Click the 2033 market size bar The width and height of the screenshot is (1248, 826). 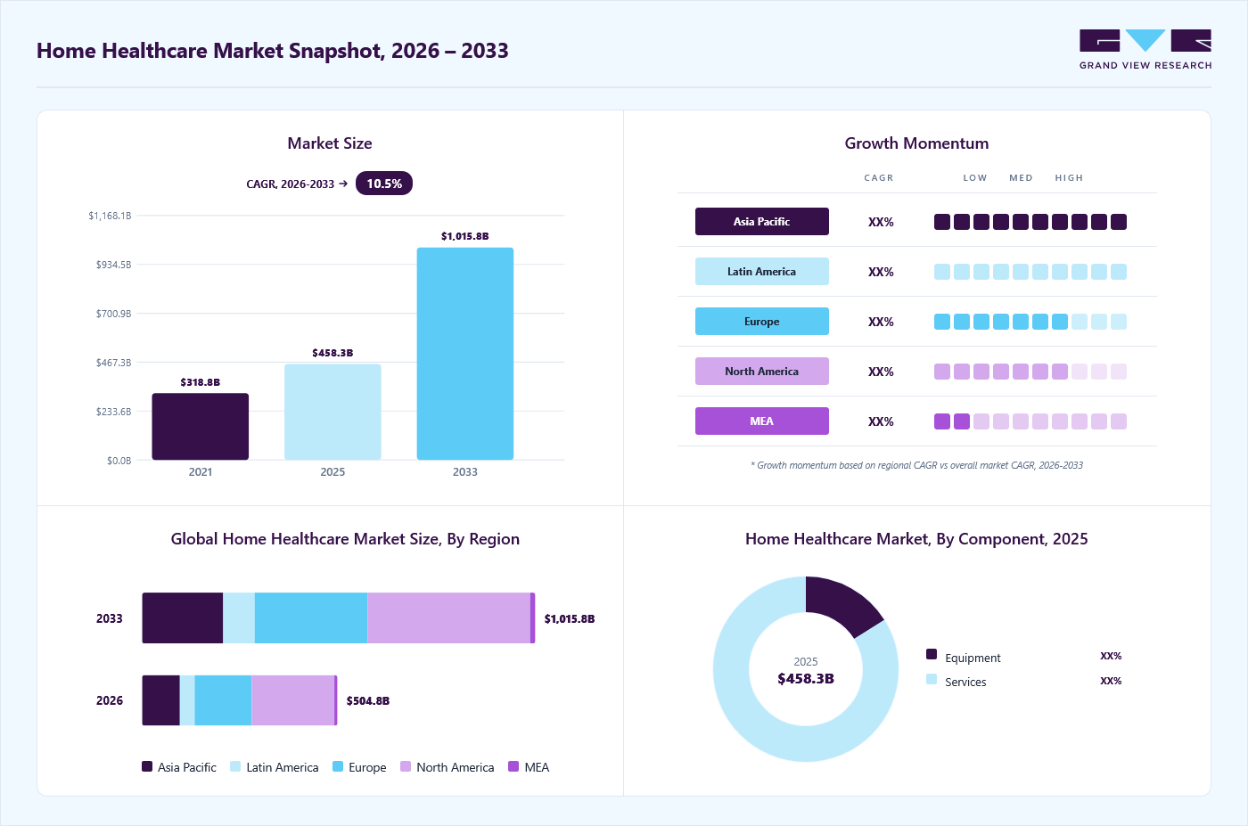tap(465, 354)
